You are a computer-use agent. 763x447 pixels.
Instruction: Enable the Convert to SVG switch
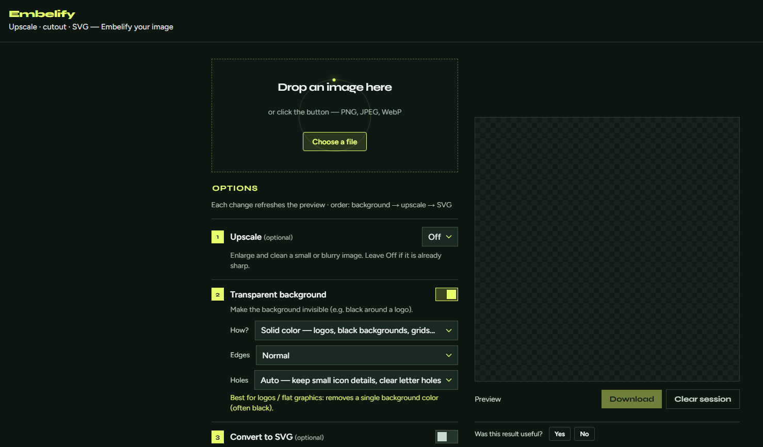[x=447, y=437]
